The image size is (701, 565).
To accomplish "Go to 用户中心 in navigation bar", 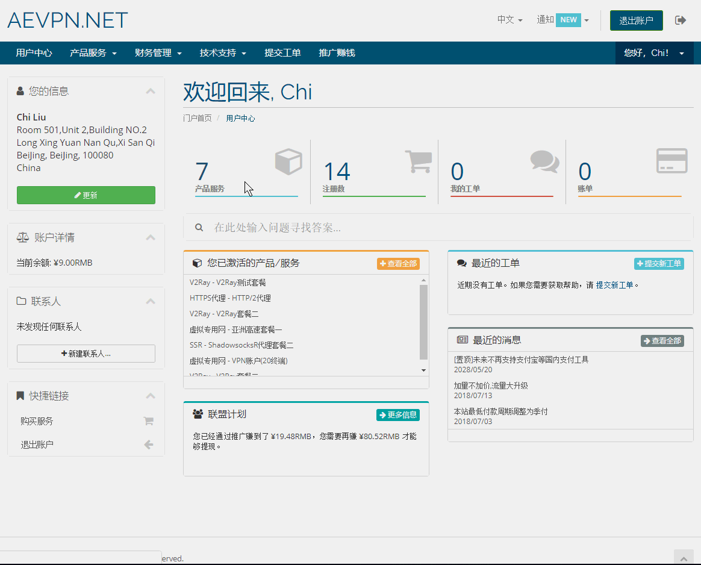I will click(34, 53).
